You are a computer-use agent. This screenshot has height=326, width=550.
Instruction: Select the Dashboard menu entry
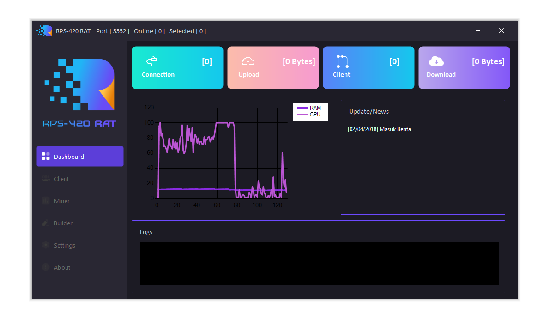tap(70, 156)
